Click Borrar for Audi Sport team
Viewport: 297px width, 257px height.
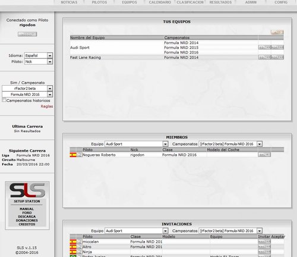(277, 48)
